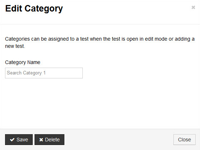Click the text "new test." in the description

point(15,46)
